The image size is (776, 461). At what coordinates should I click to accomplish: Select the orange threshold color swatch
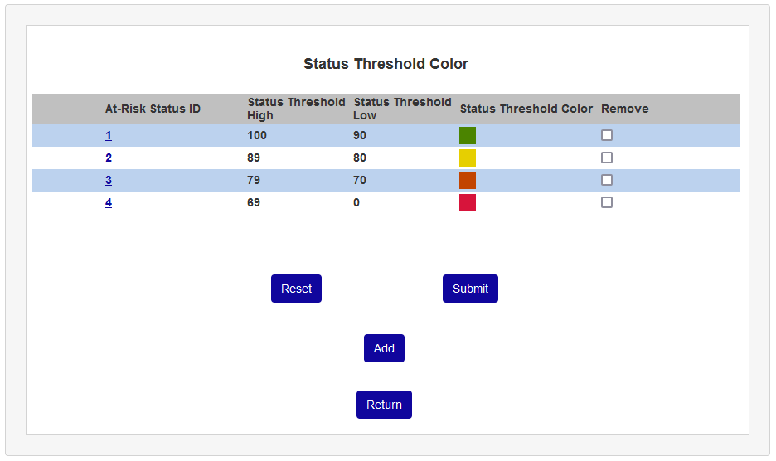[468, 180]
